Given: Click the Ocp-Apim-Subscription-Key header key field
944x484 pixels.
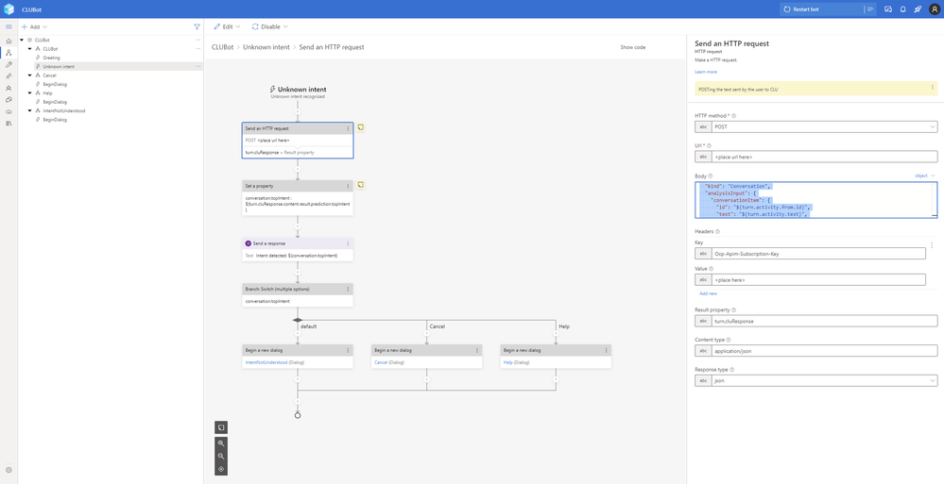Looking at the screenshot, I should [818, 253].
